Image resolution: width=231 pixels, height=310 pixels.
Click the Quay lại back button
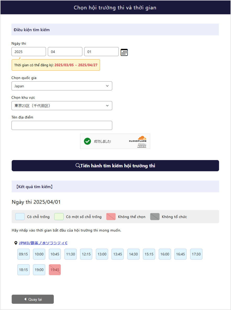point(33,299)
